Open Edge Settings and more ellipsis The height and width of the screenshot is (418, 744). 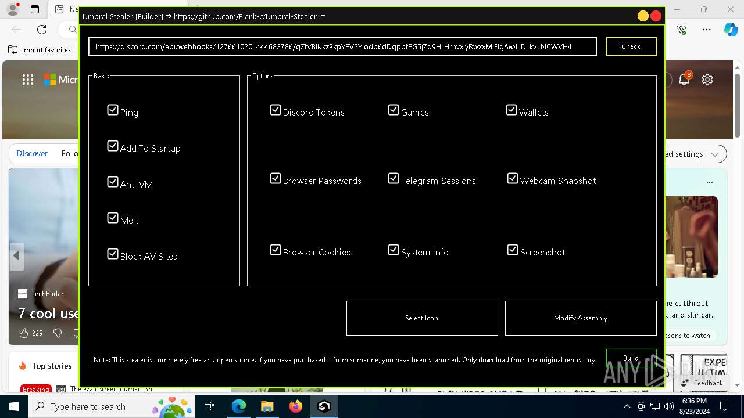click(707, 29)
